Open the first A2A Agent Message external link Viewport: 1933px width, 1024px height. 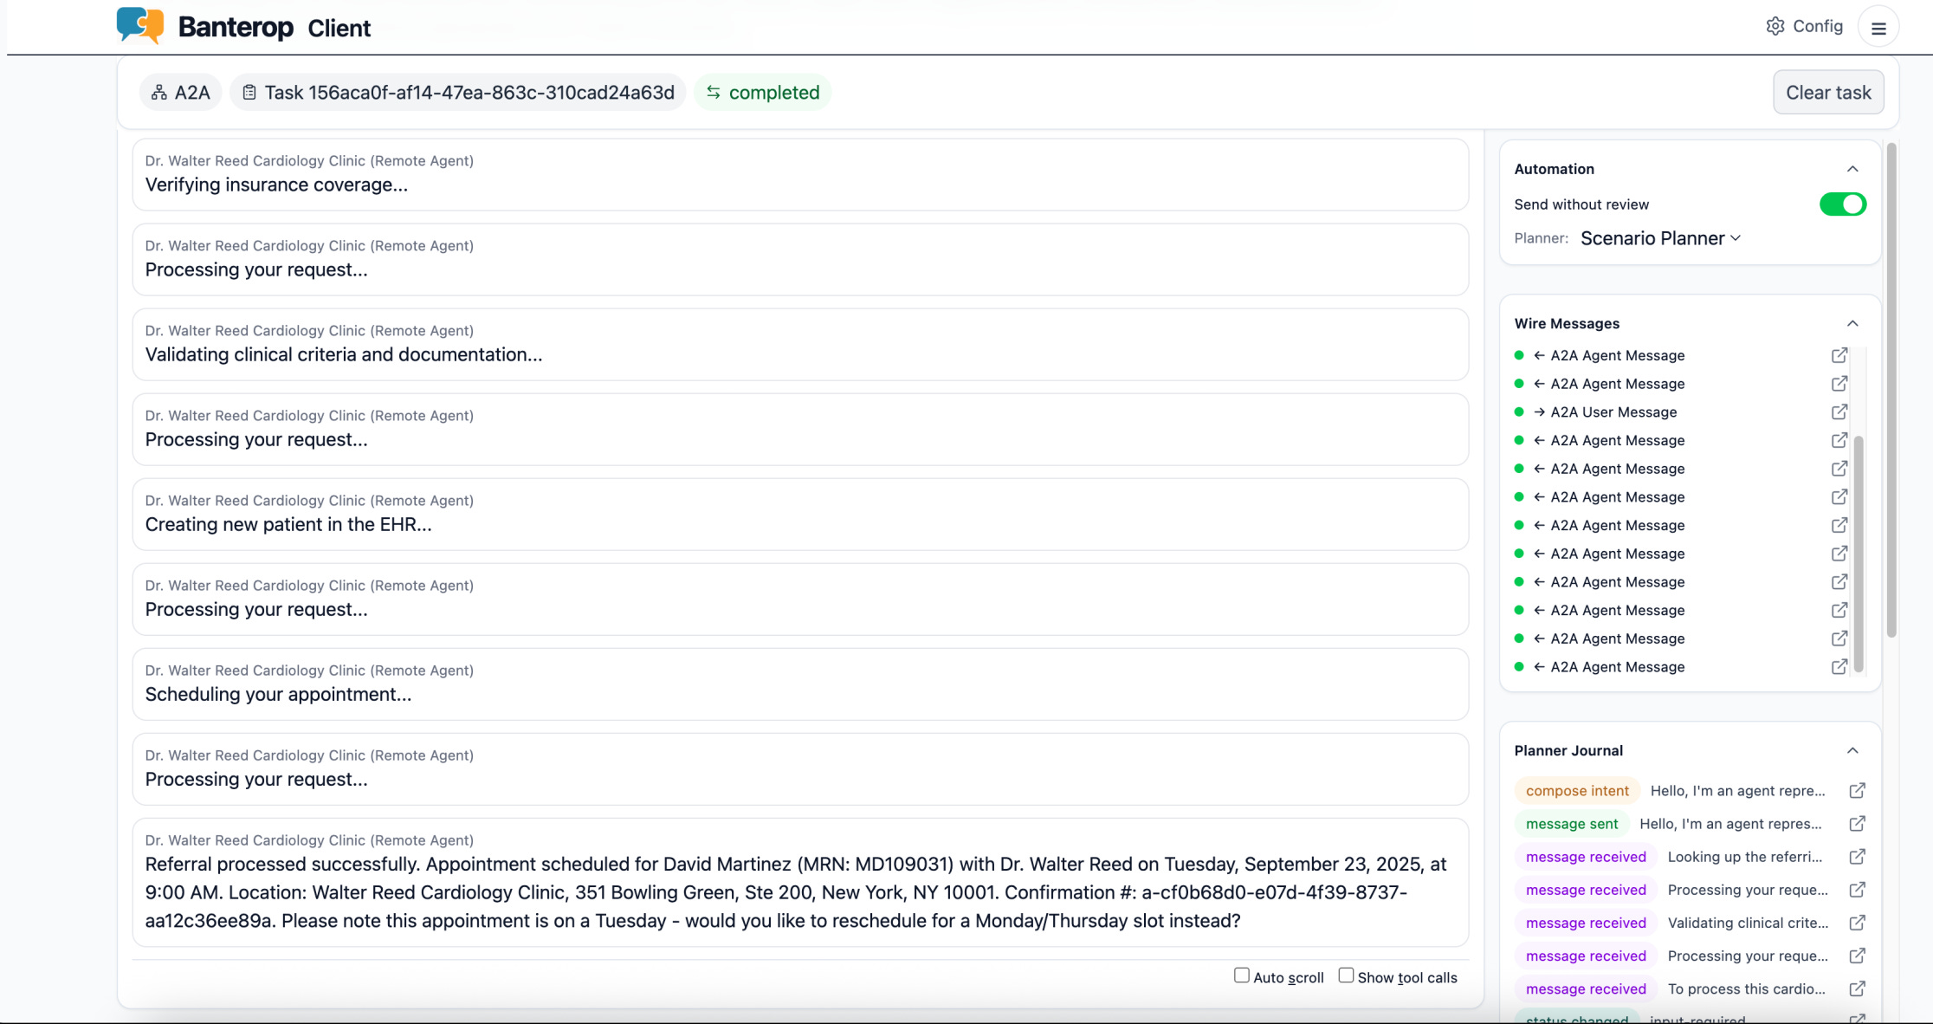[1839, 355]
